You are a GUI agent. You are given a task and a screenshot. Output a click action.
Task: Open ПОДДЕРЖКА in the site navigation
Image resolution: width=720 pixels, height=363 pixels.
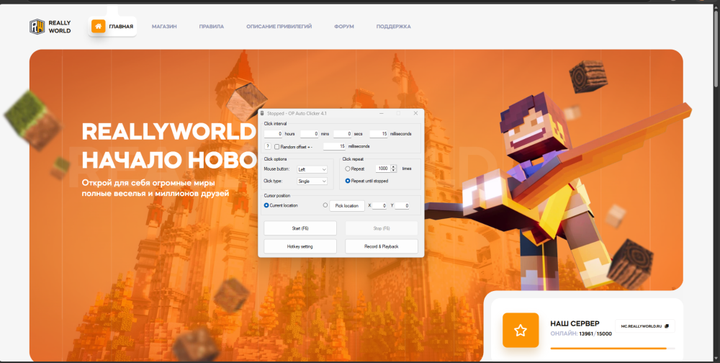coord(394,27)
